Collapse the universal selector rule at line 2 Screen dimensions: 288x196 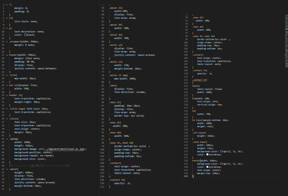(x=7, y=5)
